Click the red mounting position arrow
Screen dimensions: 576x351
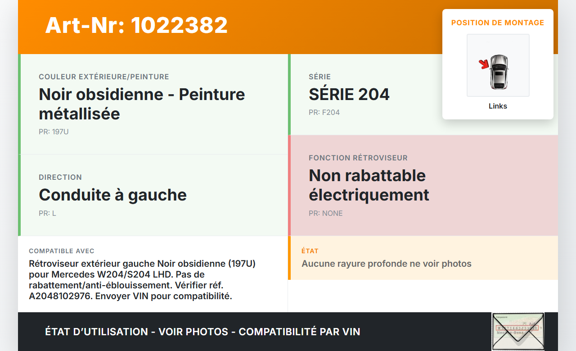tap(484, 64)
